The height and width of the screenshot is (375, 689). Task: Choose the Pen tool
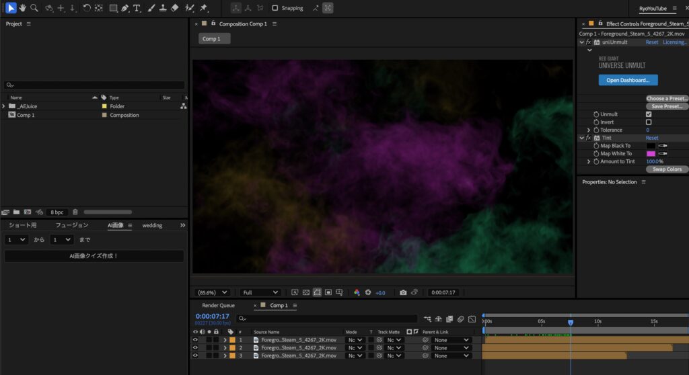point(125,8)
